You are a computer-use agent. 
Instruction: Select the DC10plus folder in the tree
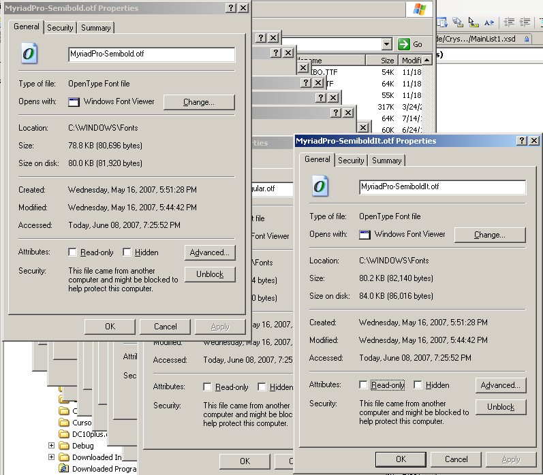pyautogui.click(x=90, y=434)
